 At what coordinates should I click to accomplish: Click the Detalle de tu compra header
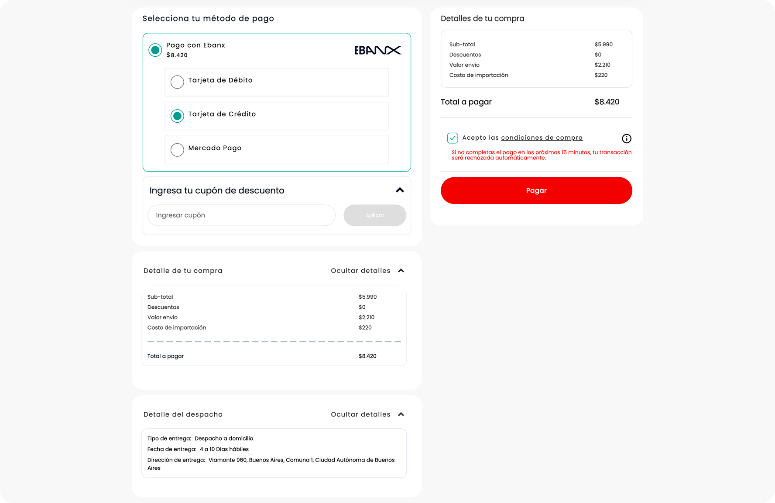tap(183, 271)
